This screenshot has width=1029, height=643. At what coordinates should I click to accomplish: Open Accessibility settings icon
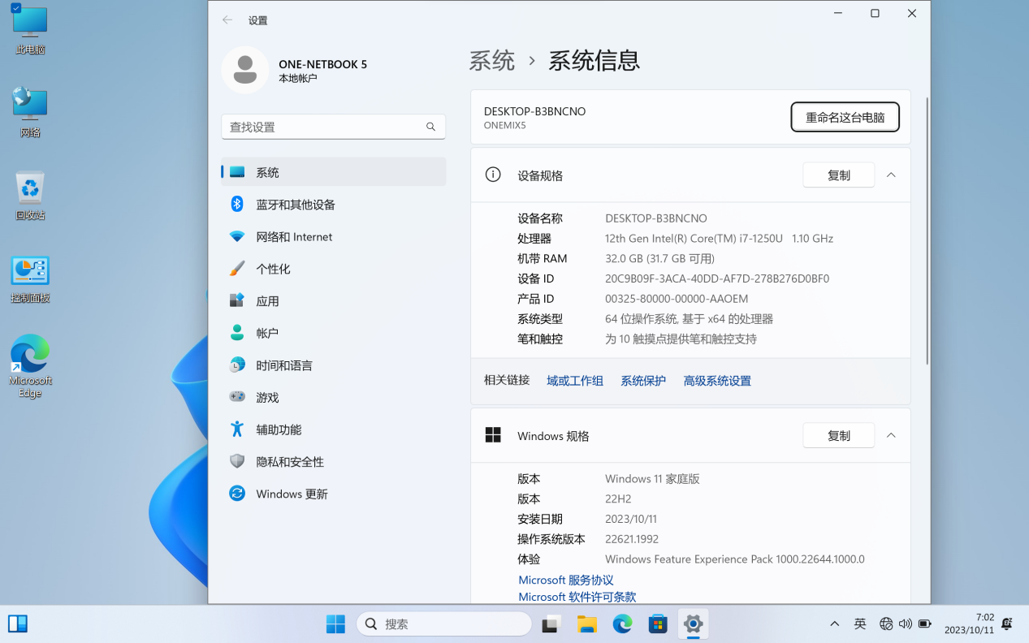(237, 429)
